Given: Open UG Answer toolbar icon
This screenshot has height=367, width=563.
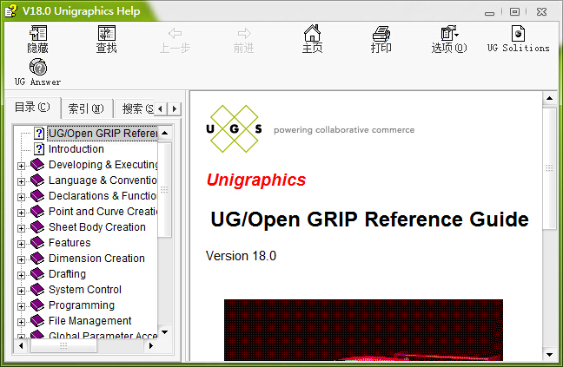Looking at the screenshot, I should point(38,67).
